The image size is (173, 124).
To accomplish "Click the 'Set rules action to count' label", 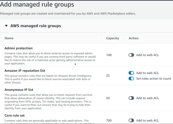I will 154,79.
